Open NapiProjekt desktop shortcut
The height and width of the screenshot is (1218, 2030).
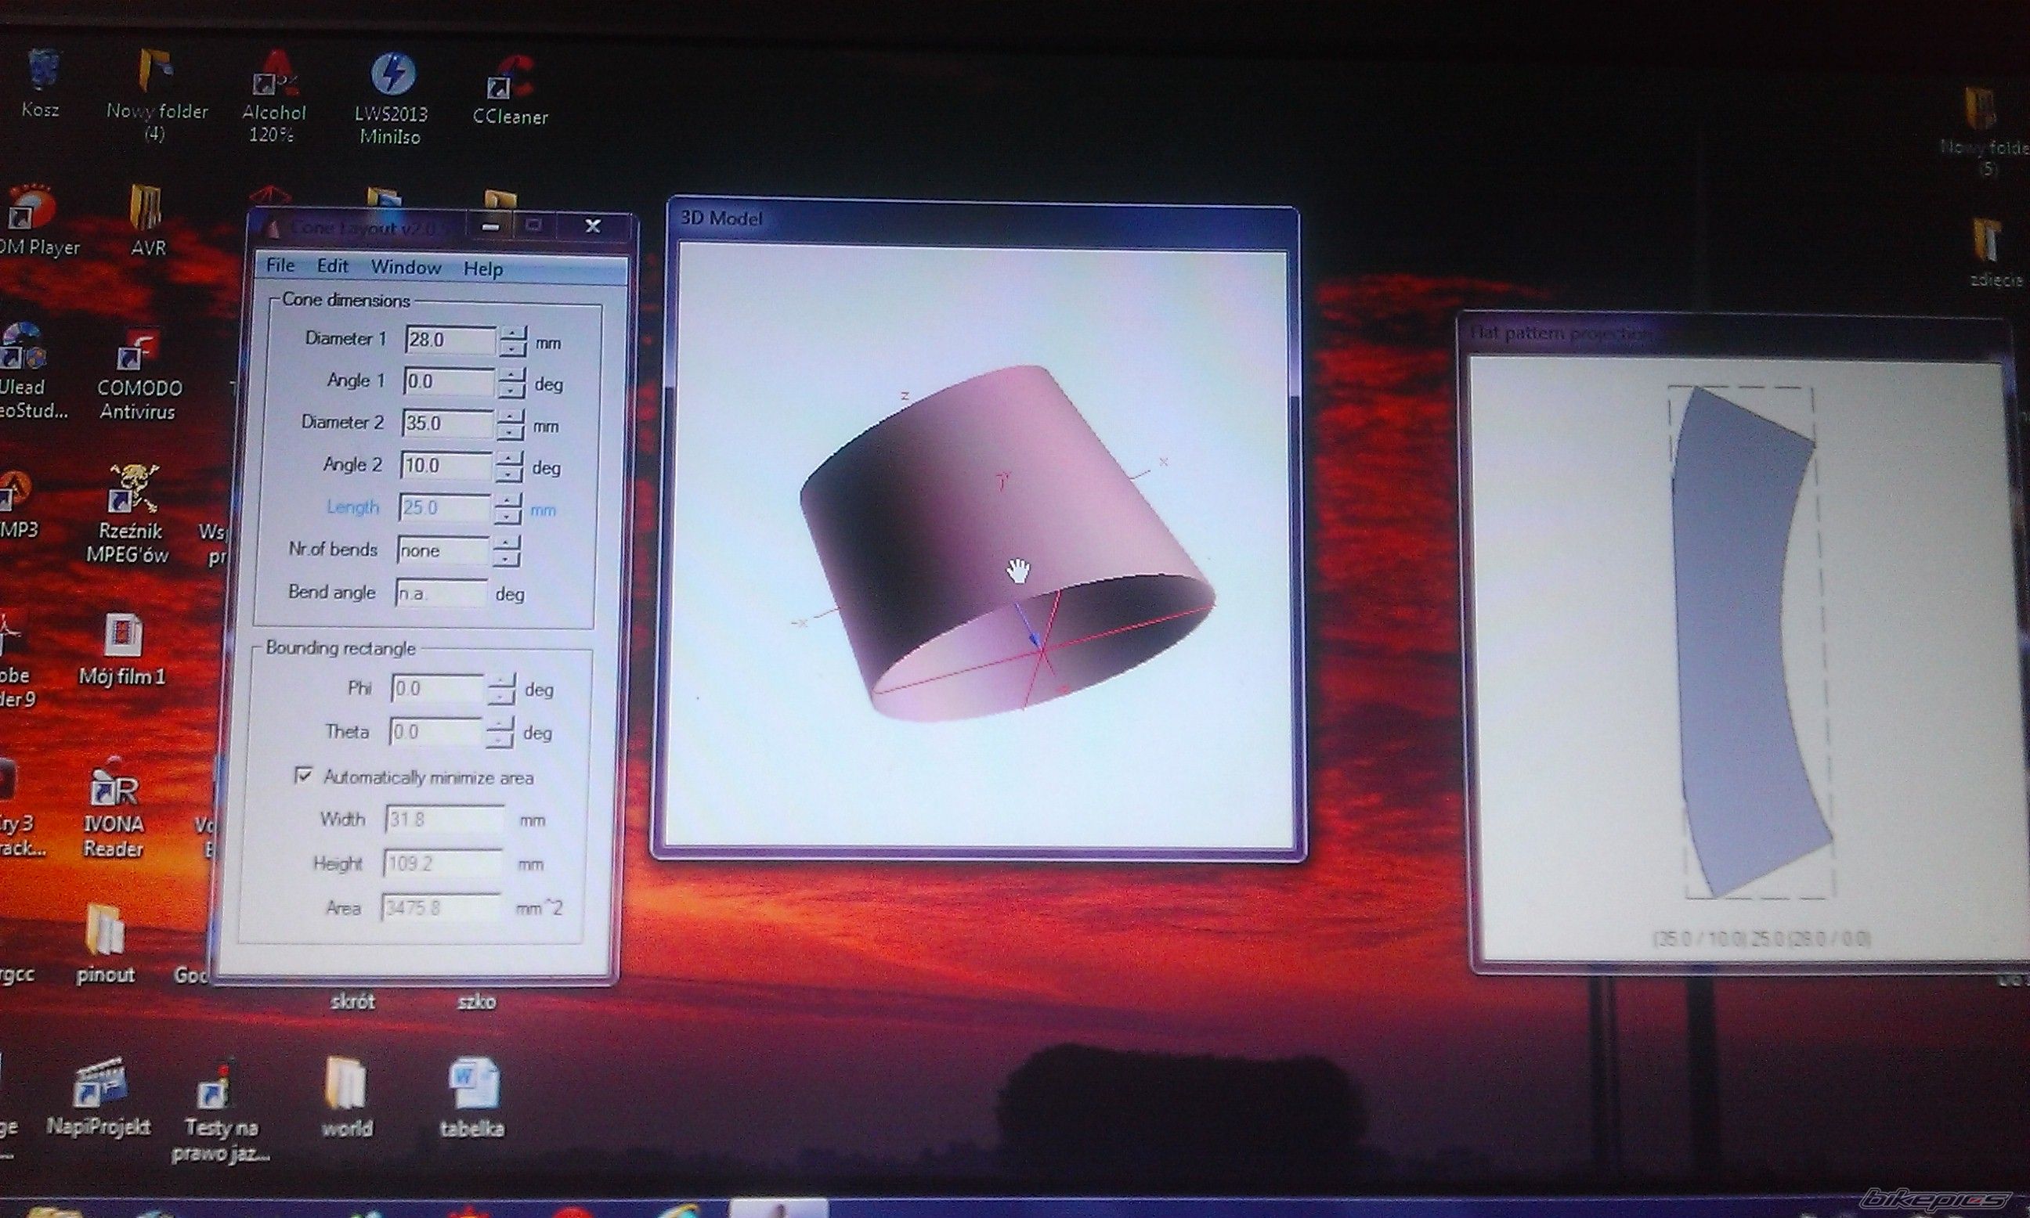pyautogui.click(x=100, y=1083)
